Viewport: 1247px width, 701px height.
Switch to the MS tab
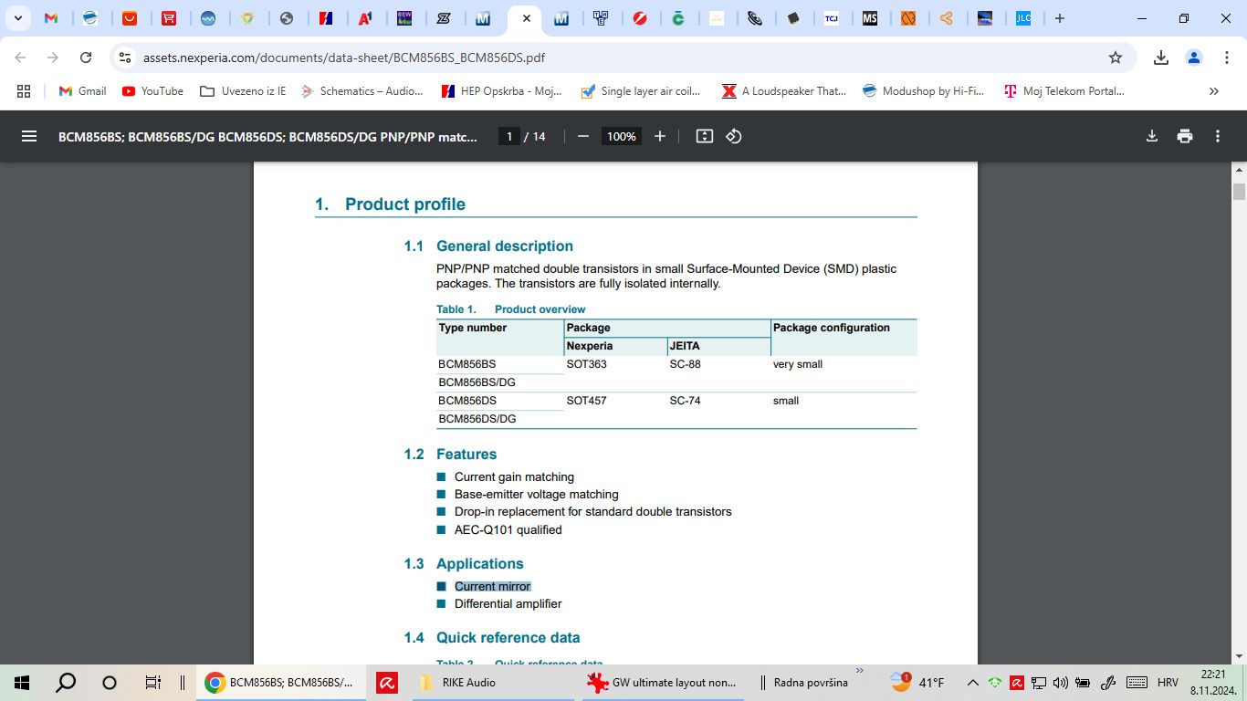pyautogui.click(x=870, y=18)
